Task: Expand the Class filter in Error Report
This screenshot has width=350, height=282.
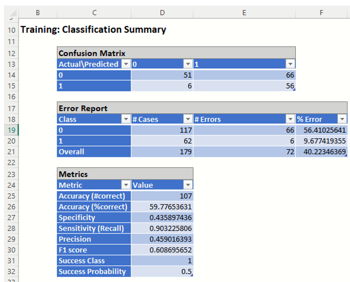Action: (126, 119)
